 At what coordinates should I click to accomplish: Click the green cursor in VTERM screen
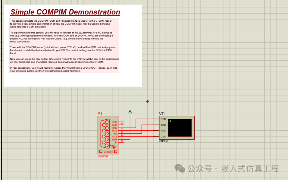tap(170, 121)
